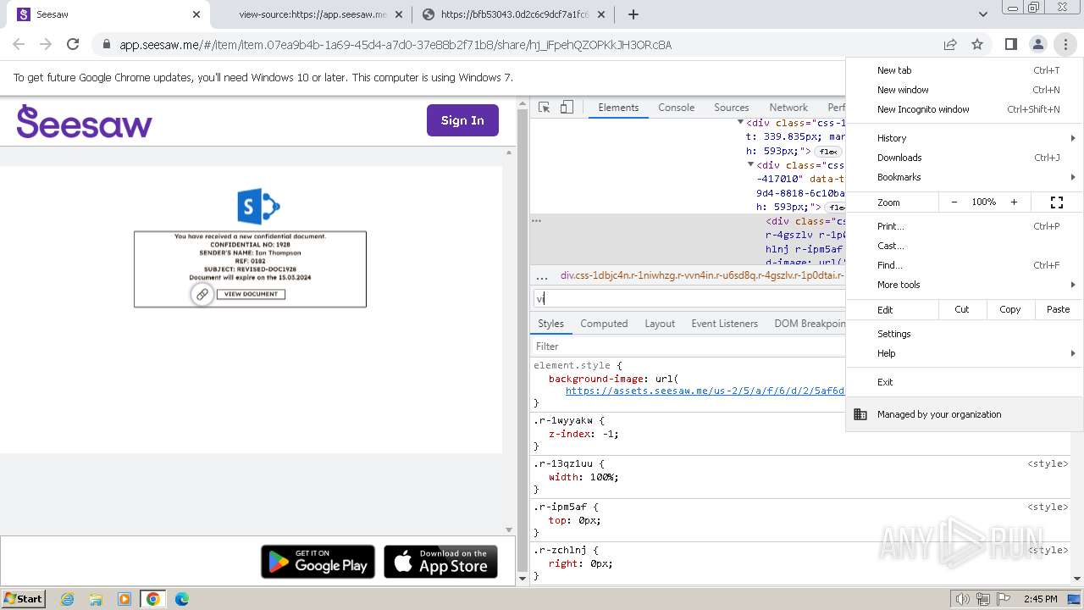Expand the More tools submenu
This screenshot has height=610, width=1084.
pyautogui.click(x=965, y=285)
